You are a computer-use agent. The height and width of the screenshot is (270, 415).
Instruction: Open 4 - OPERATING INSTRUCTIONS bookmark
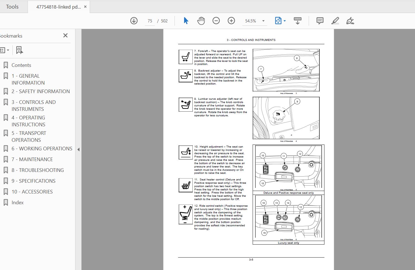point(28,121)
